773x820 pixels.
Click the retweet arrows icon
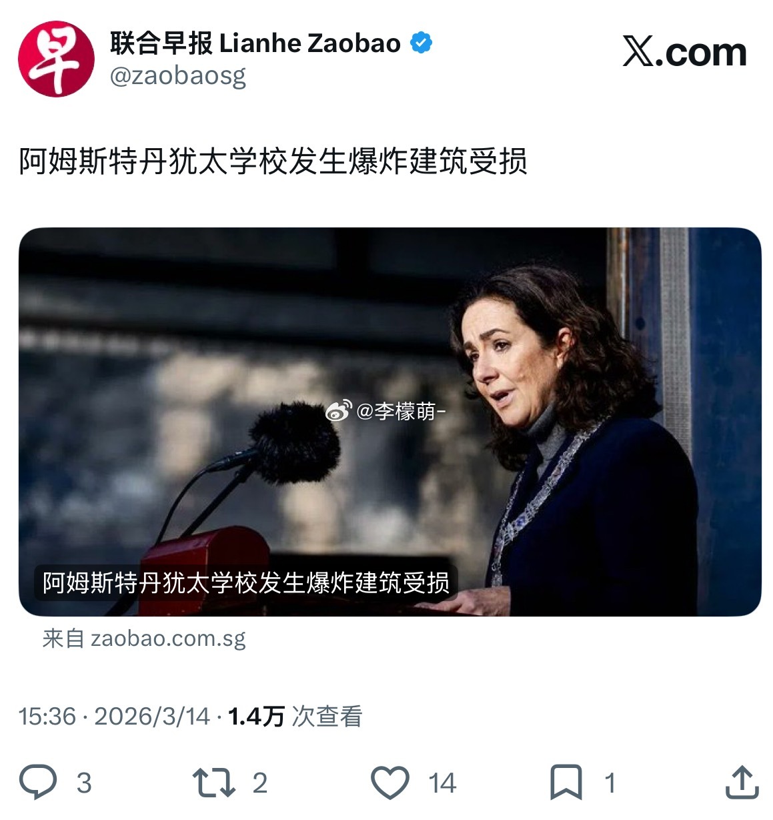tap(213, 783)
